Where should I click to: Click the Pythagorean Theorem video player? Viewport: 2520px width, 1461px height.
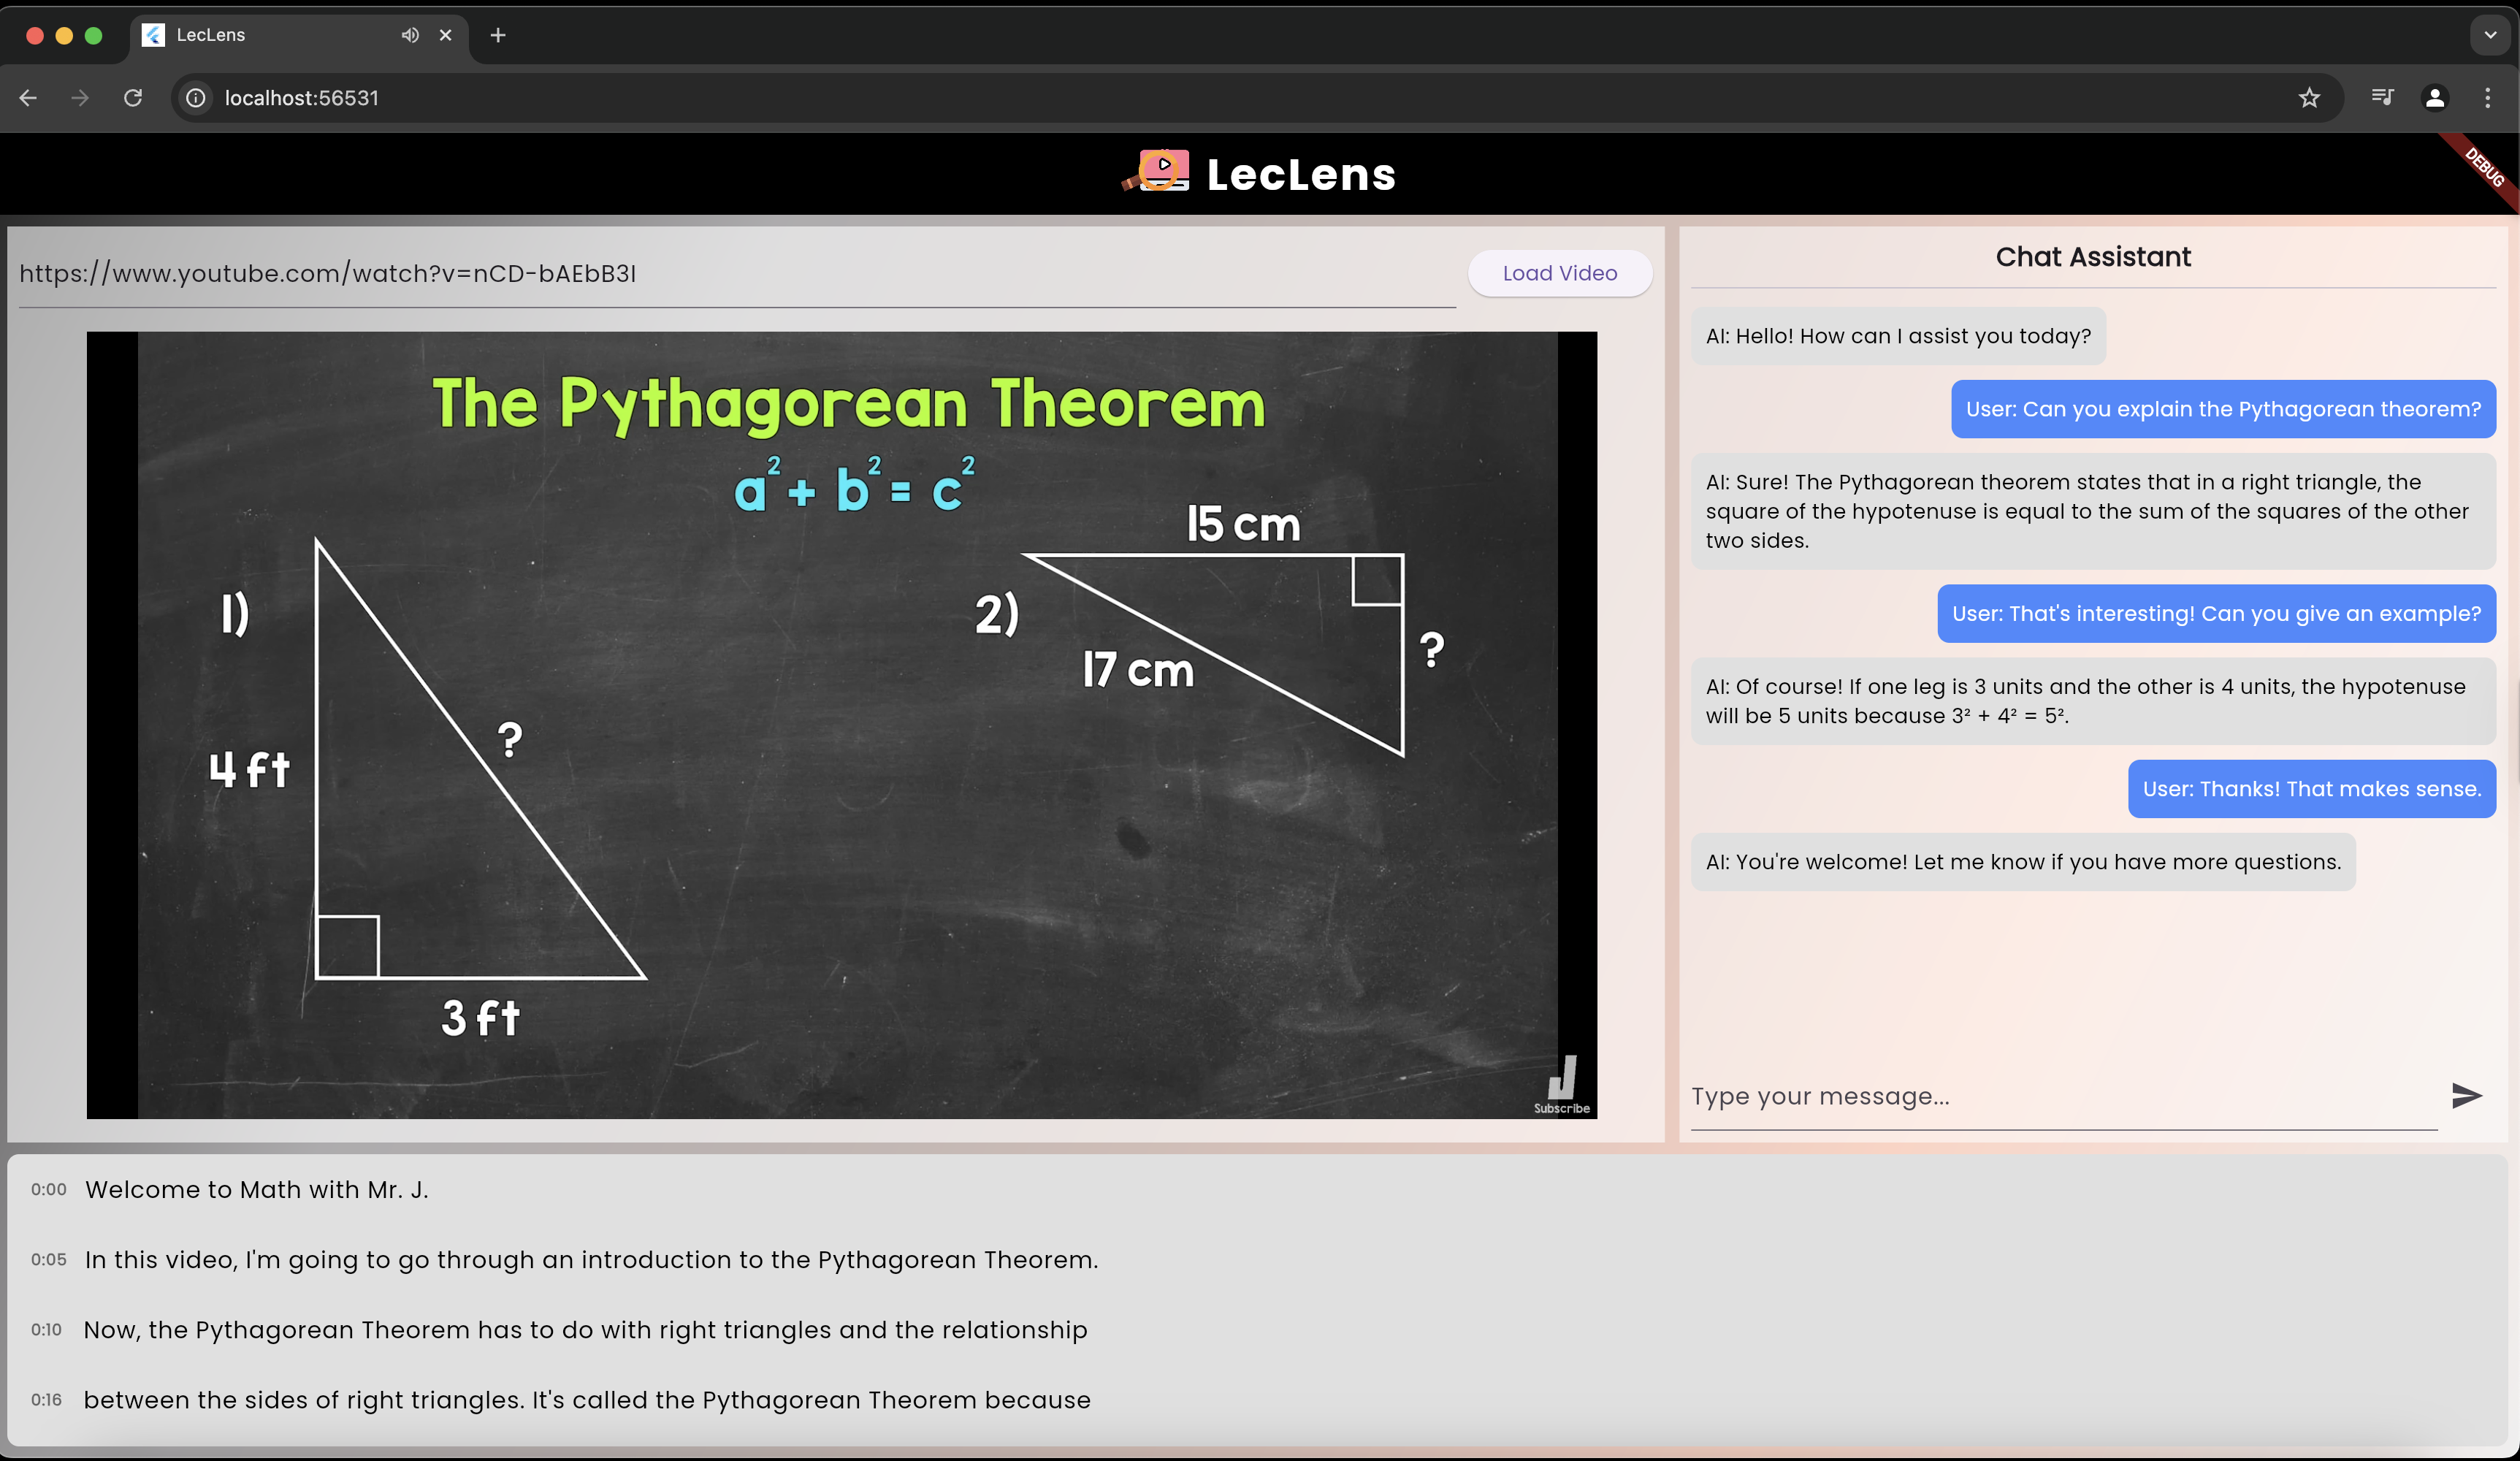tap(841, 725)
